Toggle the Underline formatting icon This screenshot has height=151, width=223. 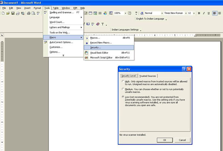coord(208,13)
